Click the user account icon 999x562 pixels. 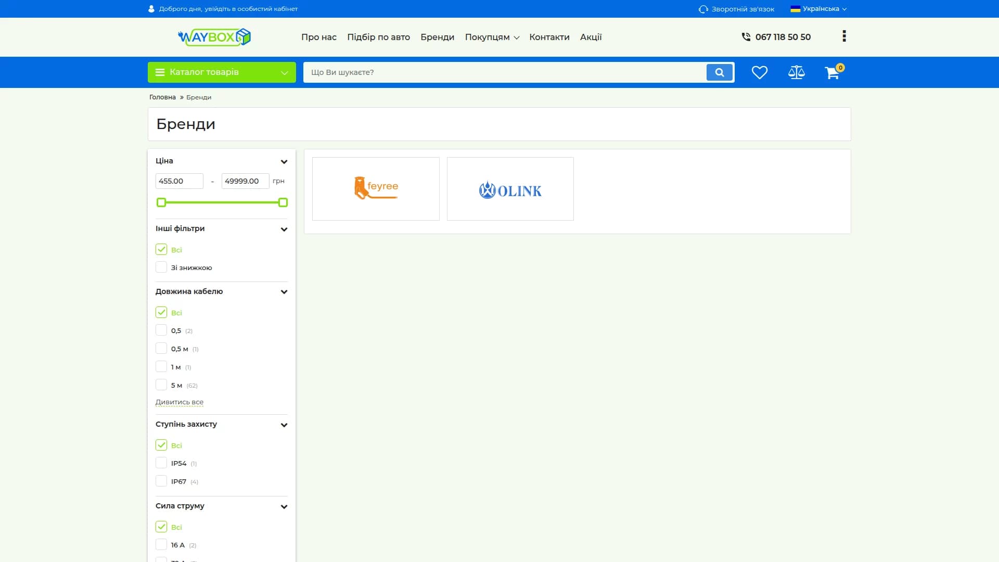tap(151, 9)
